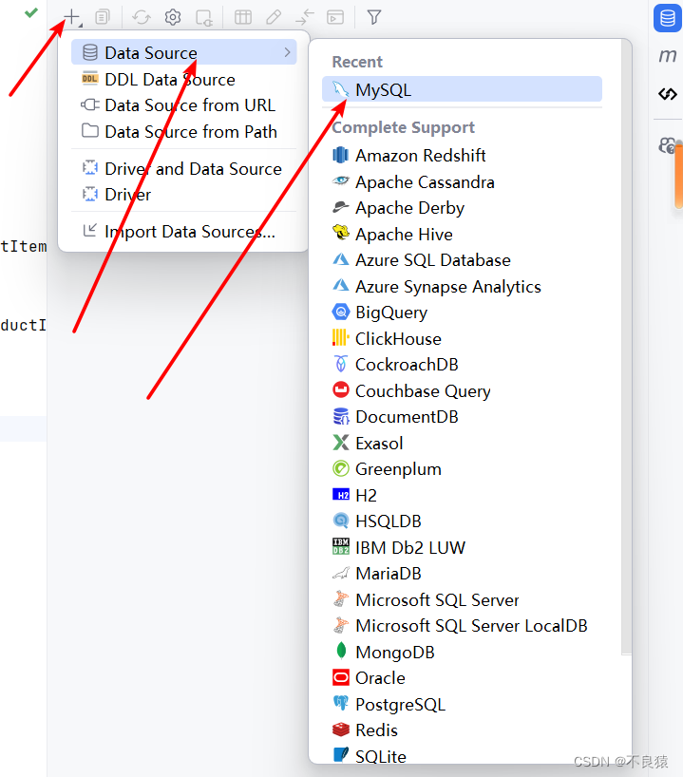Select Apache Cassandra
This screenshot has width=683, height=777.
click(x=462, y=181)
